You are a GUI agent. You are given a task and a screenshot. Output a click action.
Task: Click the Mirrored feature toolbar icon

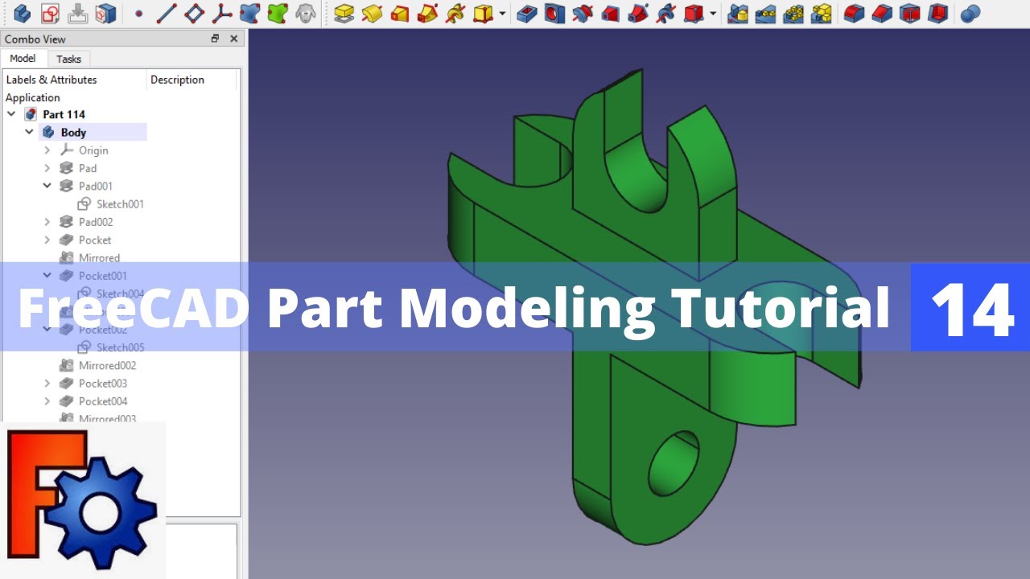pos(737,13)
